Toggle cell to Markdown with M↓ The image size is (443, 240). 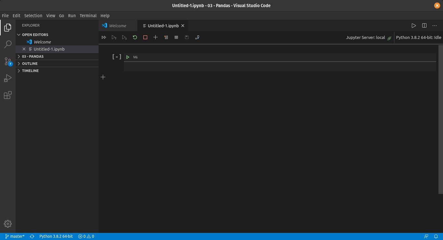tap(136, 57)
